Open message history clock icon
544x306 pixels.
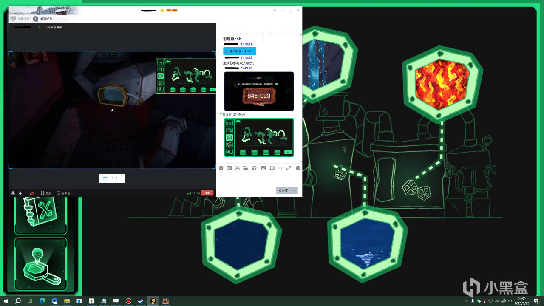pyautogui.click(x=298, y=168)
